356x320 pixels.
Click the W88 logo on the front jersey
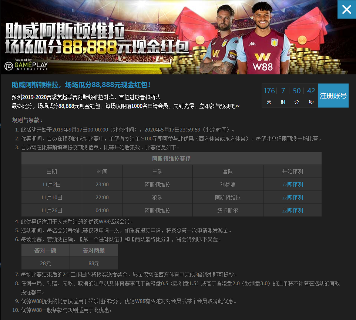(x=263, y=62)
